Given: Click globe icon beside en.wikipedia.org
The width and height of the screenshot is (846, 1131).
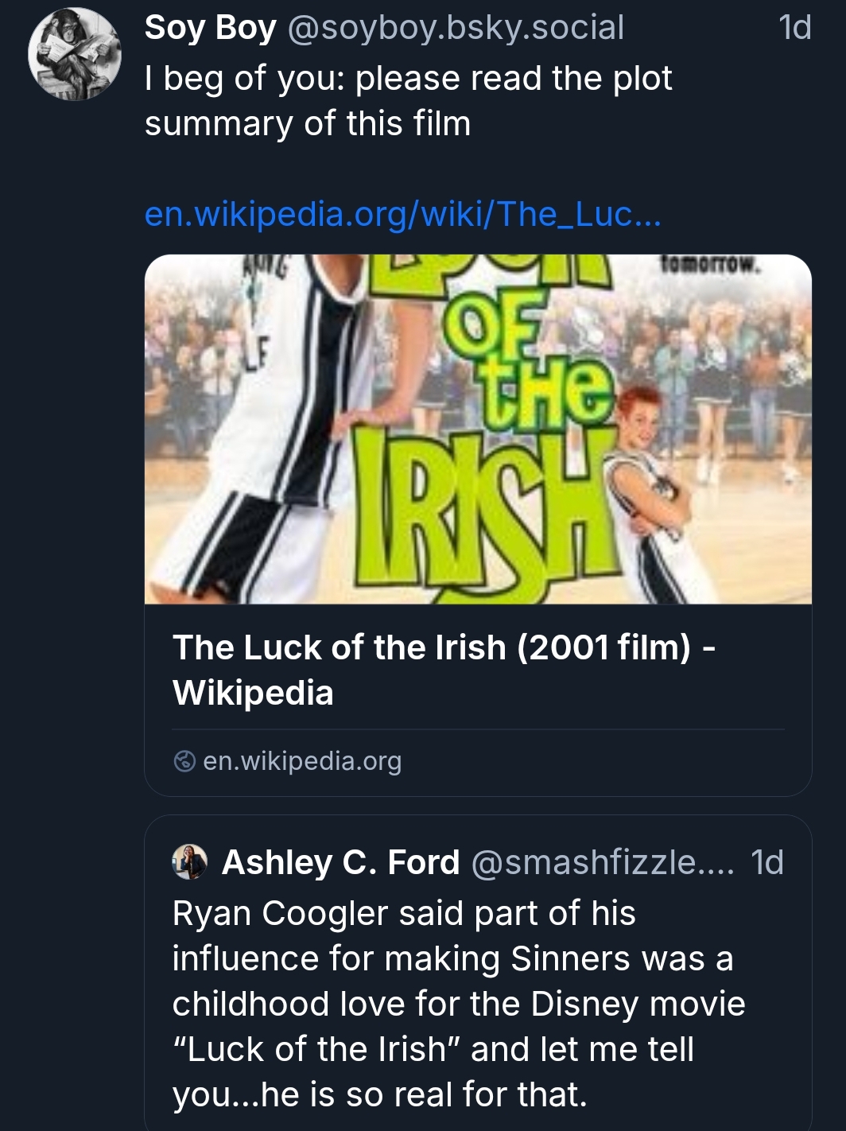Looking at the screenshot, I should 184,761.
